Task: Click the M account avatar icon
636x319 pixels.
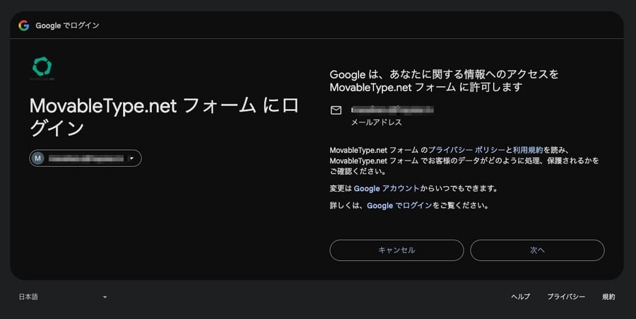Action: [38, 158]
